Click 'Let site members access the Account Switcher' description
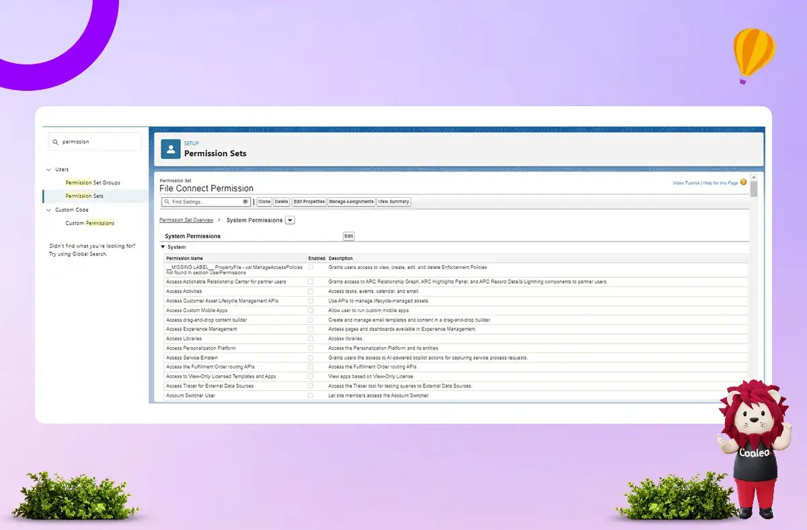The width and height of the screenshot is (807, 530). 379,395
